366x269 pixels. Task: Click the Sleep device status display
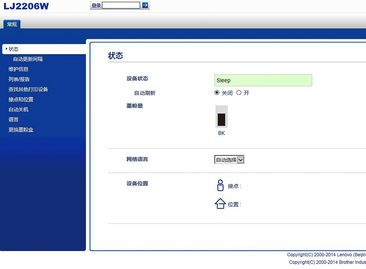point(263,80)
